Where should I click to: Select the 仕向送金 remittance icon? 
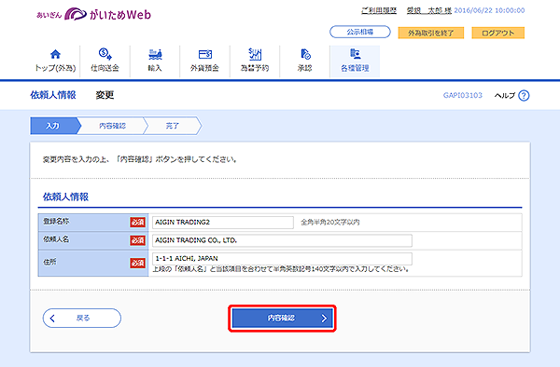pos(105,55)
